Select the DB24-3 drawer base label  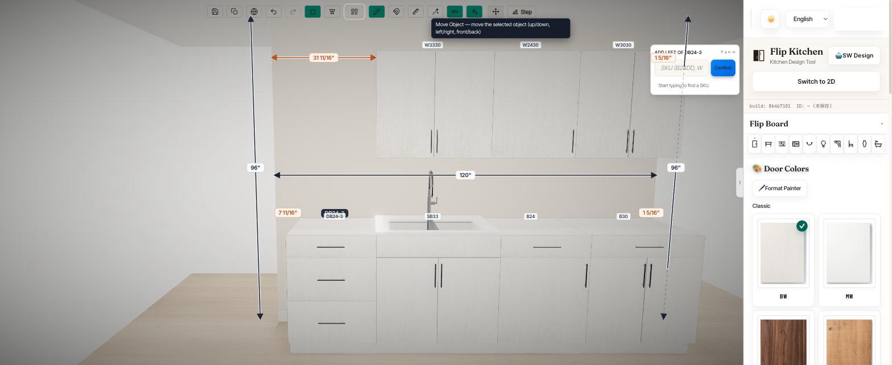[334, 216]
